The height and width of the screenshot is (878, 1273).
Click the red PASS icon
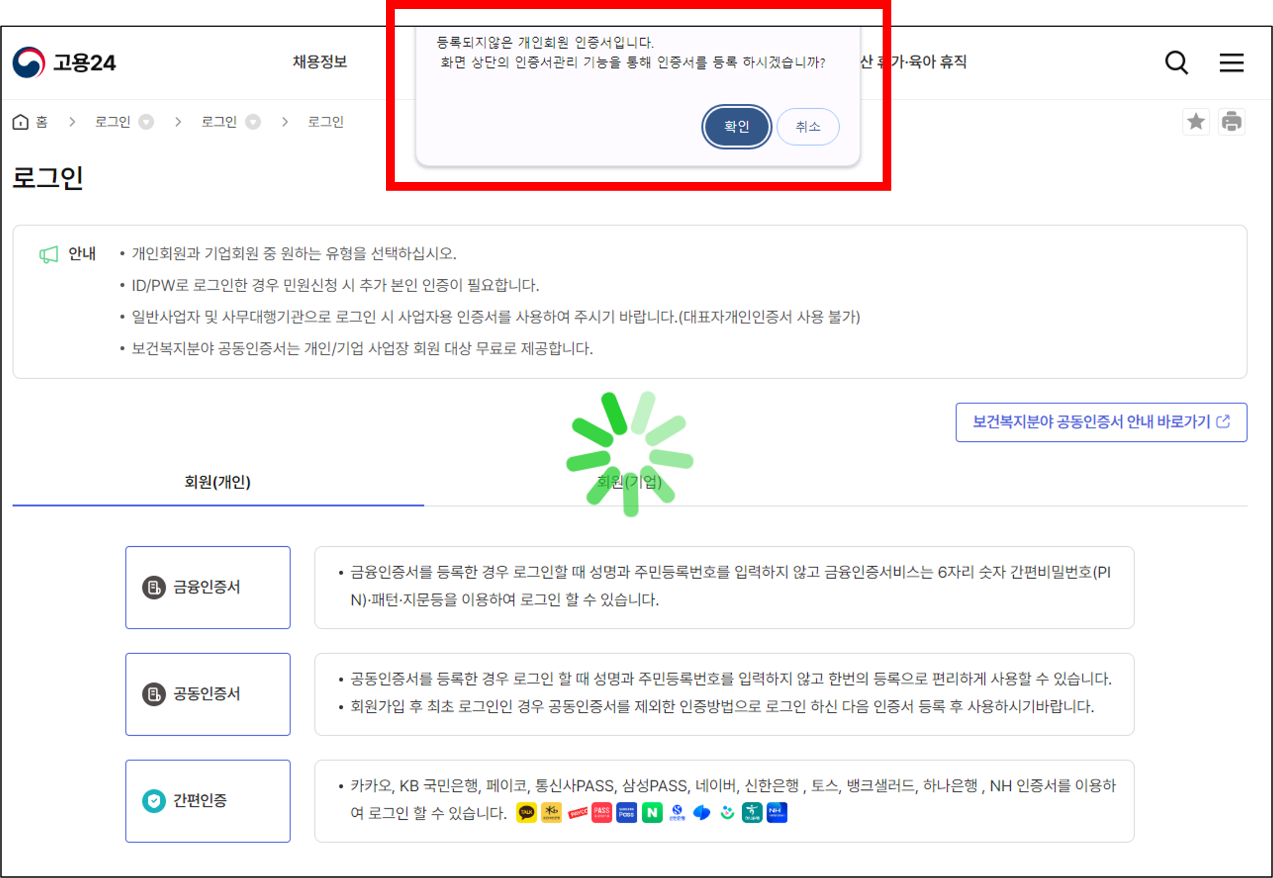pos(601,812)
